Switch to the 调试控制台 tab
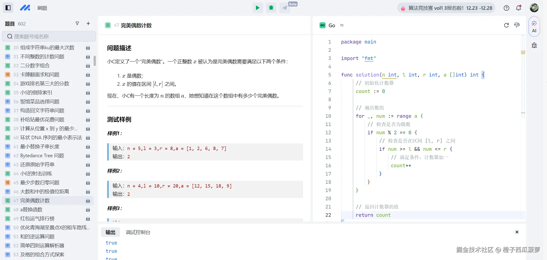547x260 pixels. [138, 232]
